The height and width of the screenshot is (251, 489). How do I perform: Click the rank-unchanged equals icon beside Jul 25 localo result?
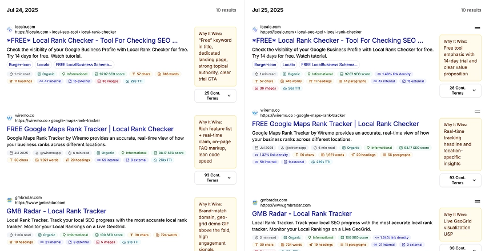pos(478,29)
